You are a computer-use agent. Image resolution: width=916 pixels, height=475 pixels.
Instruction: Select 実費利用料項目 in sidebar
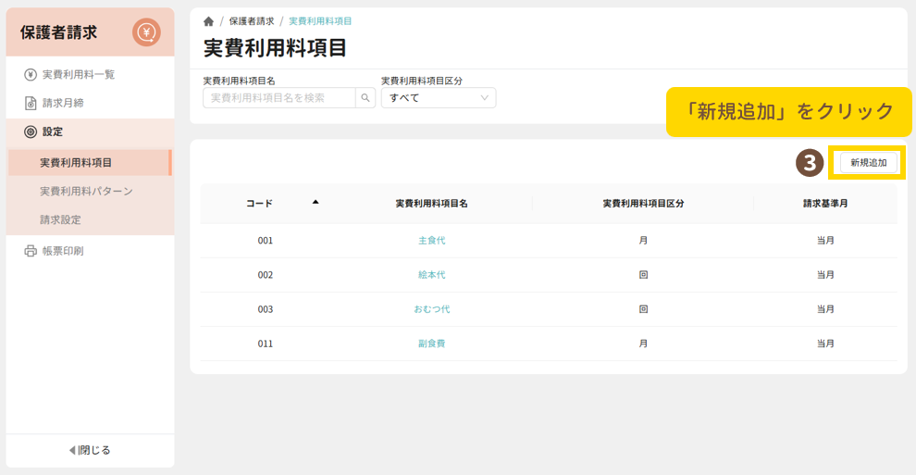coord(76,163)
